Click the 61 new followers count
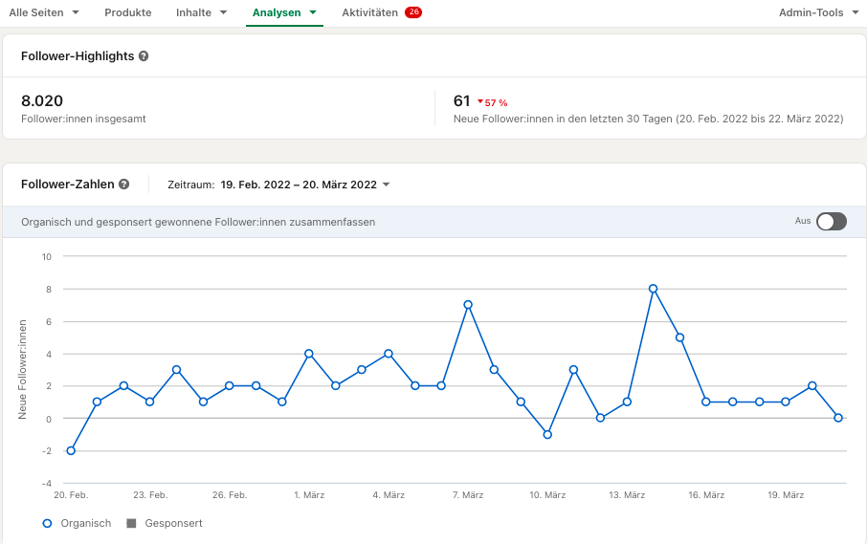This screenshot has width=867, height=544. click(461, 101)
